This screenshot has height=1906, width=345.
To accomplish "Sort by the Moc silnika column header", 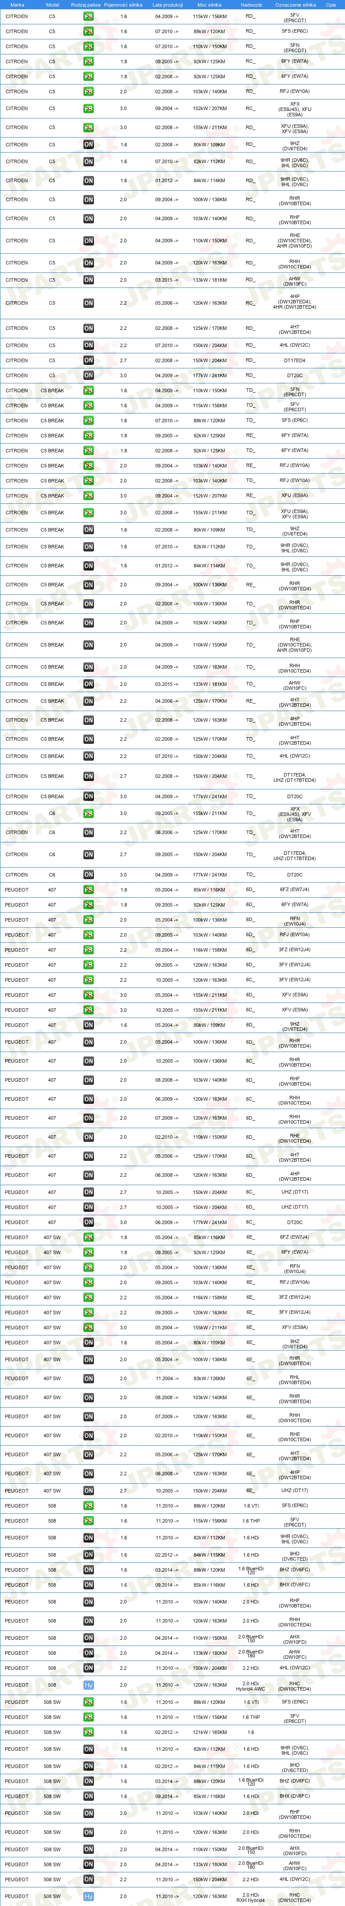I will click(209, 4).
